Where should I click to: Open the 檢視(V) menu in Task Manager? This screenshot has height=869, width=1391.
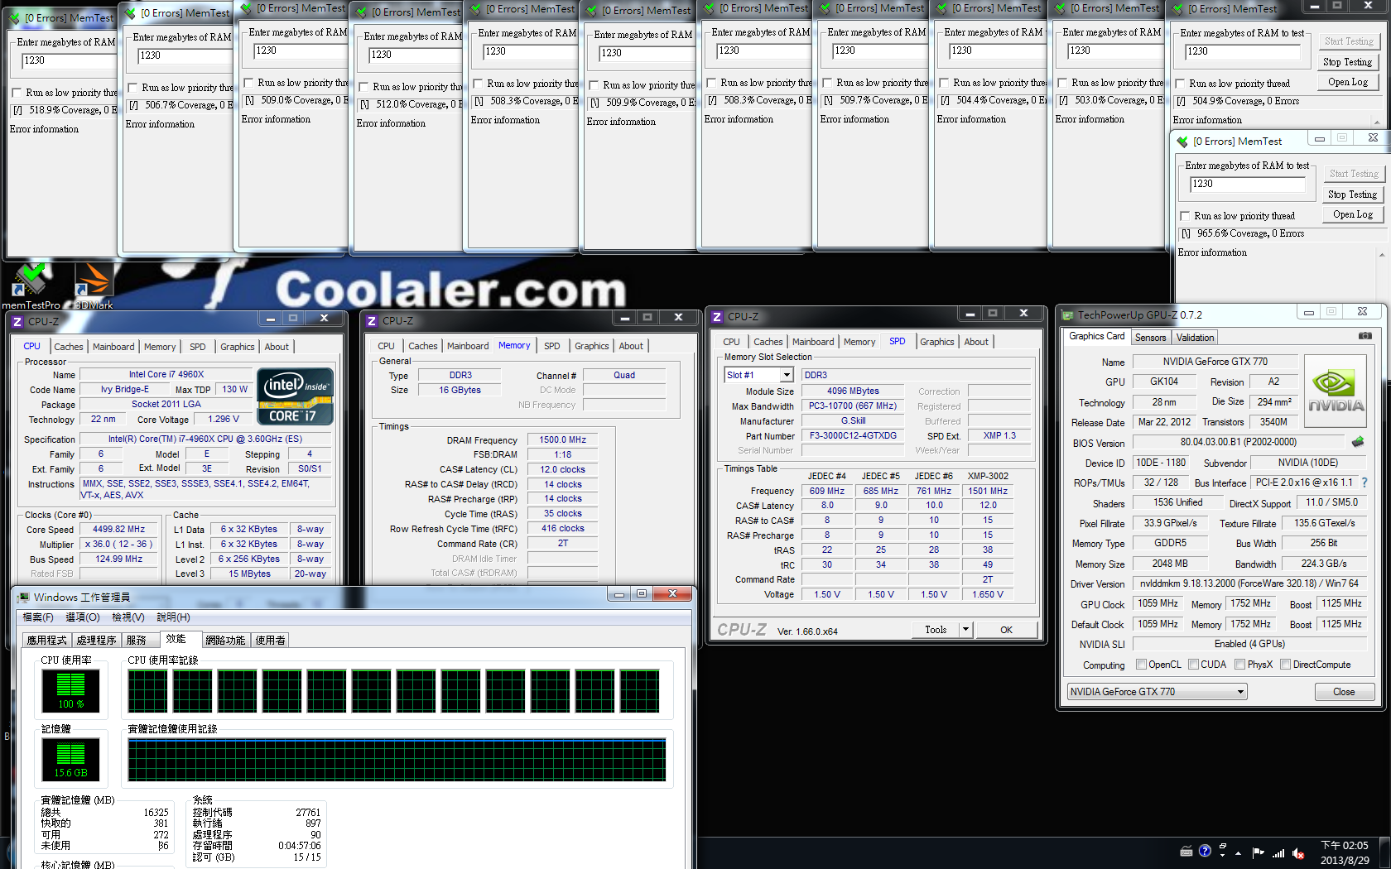pos(128,617)
